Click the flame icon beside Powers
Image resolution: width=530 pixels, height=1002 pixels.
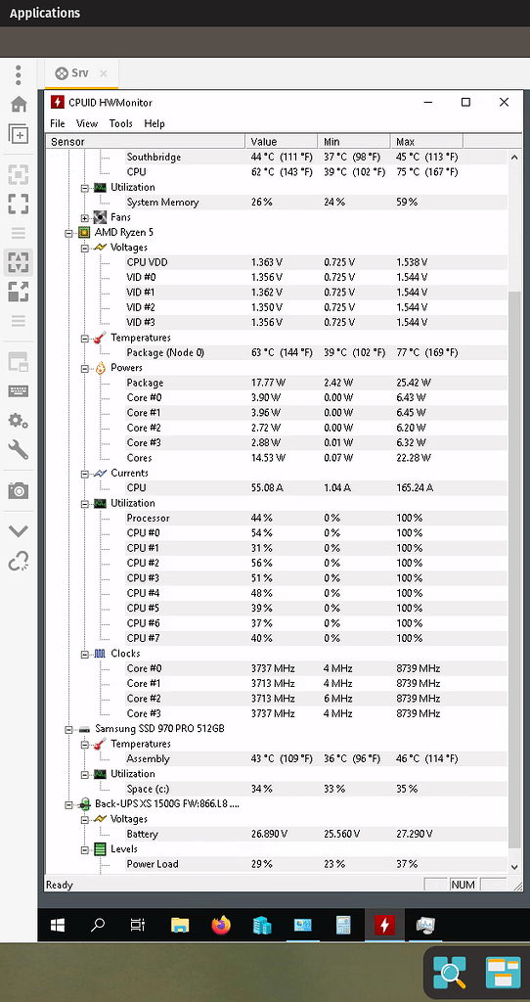101,368
